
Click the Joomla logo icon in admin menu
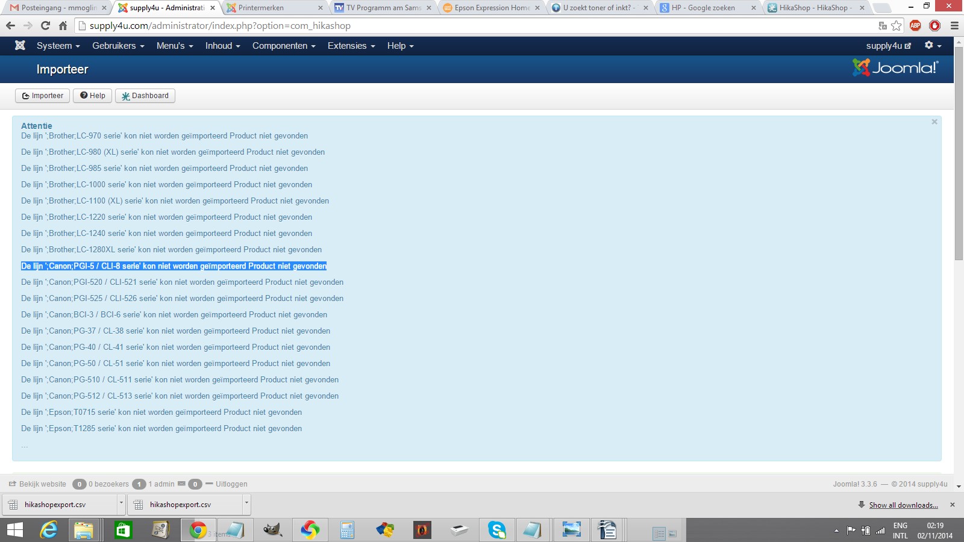(20, 46)
